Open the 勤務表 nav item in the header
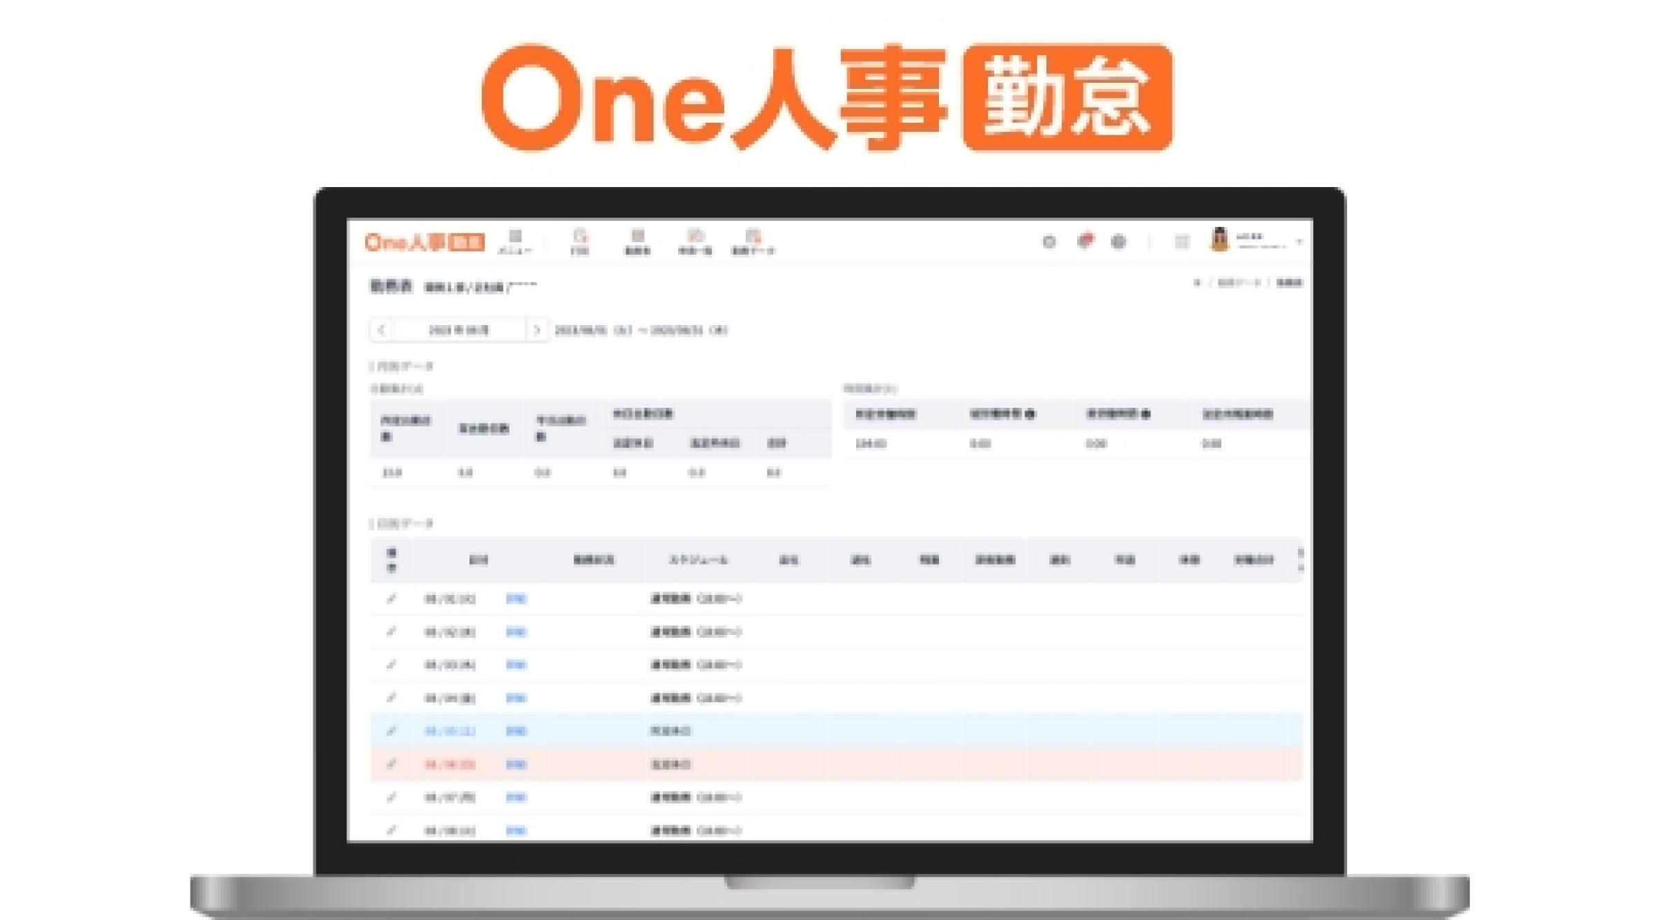 [x=637, y=242]
